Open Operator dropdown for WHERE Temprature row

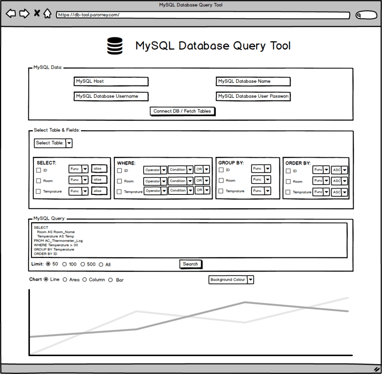(x=156, y=191)
